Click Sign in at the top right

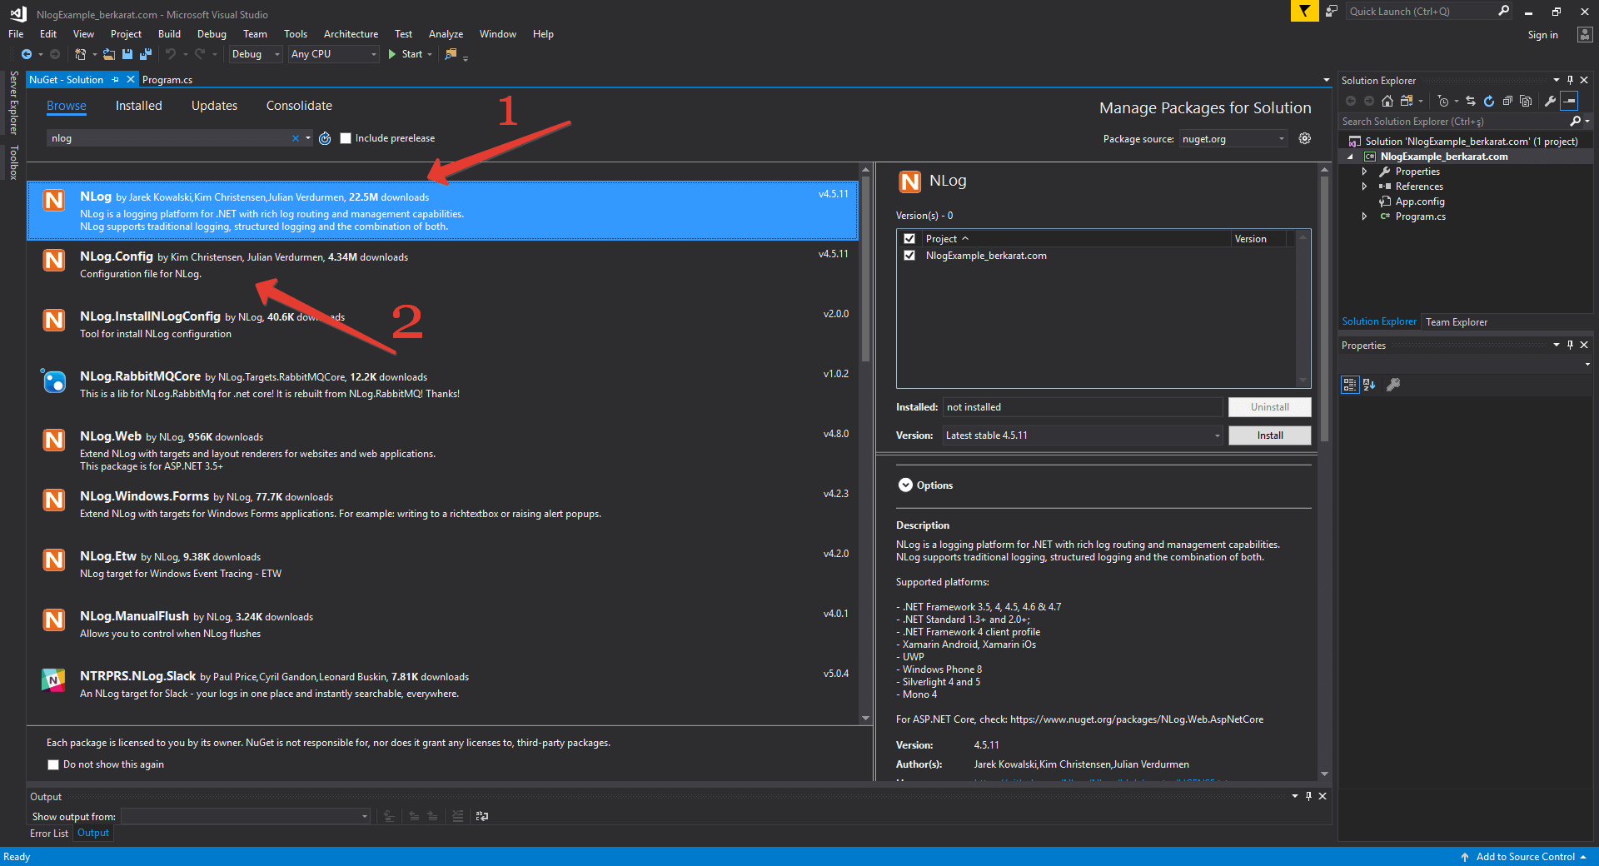tap(1542, 35)
